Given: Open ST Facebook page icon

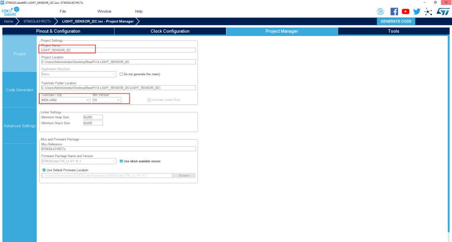Looking at the screenshot, I should (x=394, y=12).
